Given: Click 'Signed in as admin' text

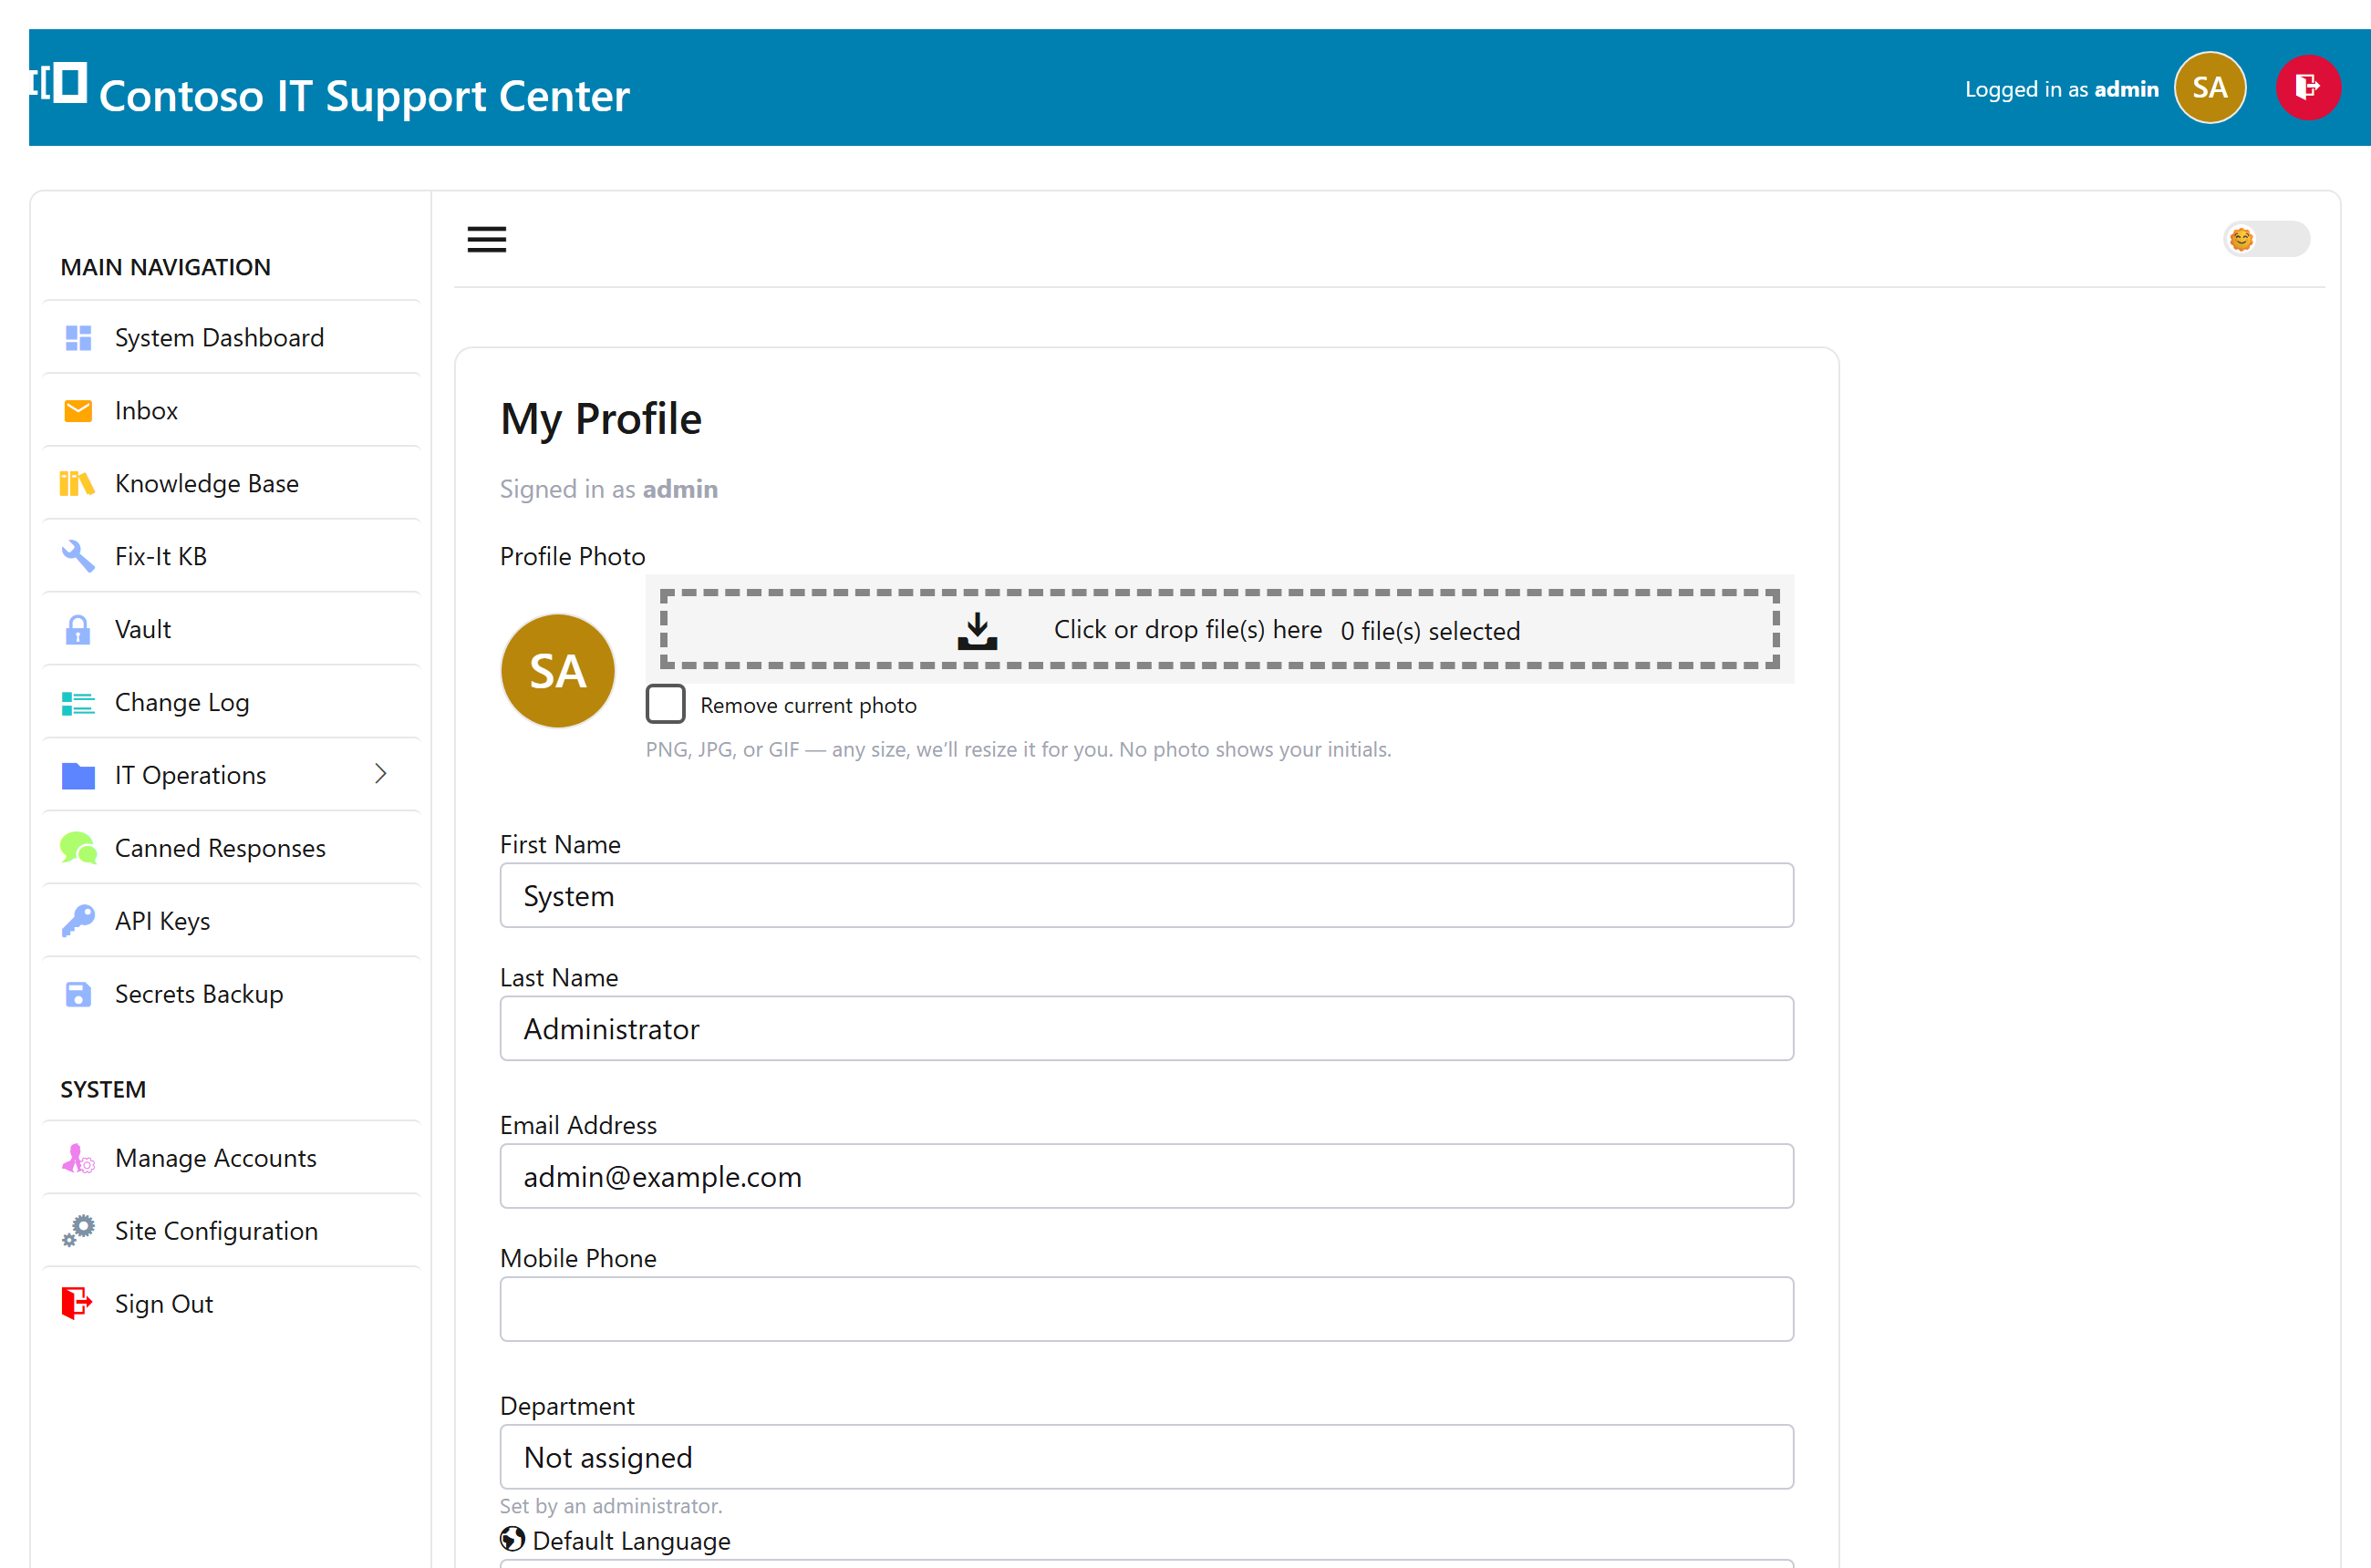Looking at the screenshot, I should coord(608,489).
